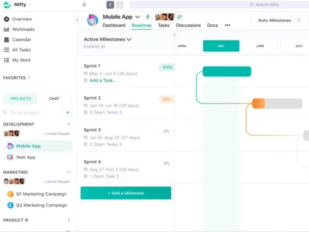Select the JUNE month in timeline
The width and height of the screenshot is (309, 232).
260,46
